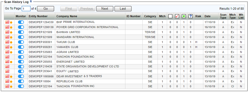
Task: Click the blue question mark column header icon
Action: [x=191, y=16]
